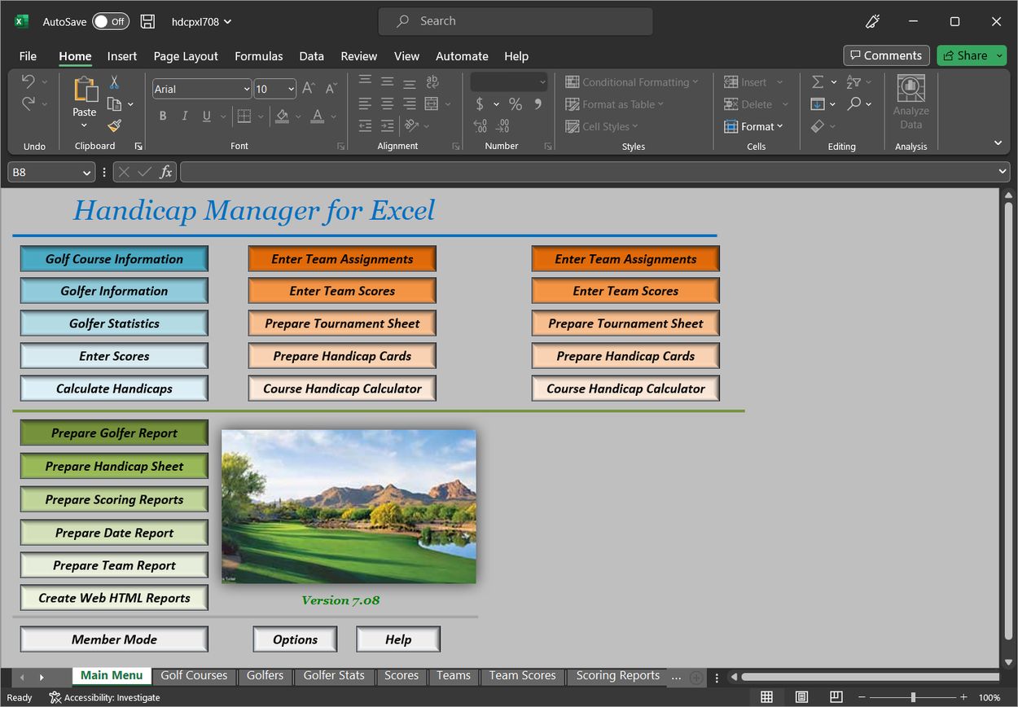Click the Calculate Handicaps button
This screenshot has width=1018, height=707.
coord(114,389)
